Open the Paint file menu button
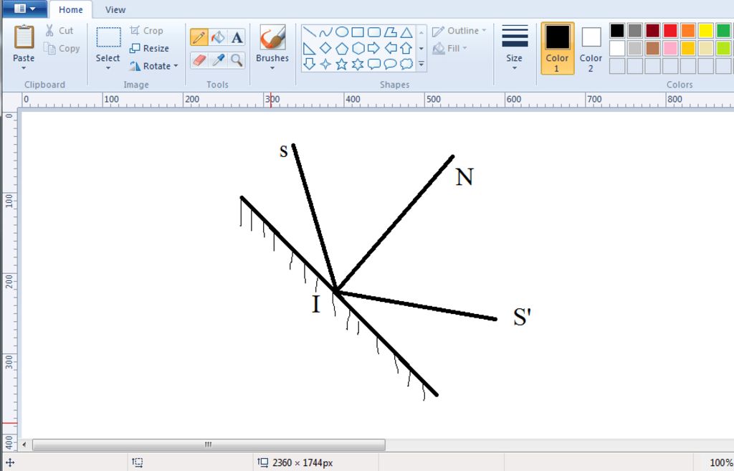This screenshot has height=471, width=734. coord(24,9)
